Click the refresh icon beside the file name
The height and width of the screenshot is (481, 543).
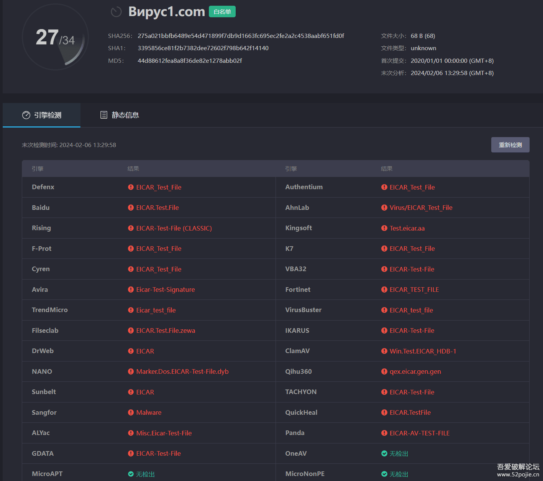pyautogui.click(x=116, y=12)
